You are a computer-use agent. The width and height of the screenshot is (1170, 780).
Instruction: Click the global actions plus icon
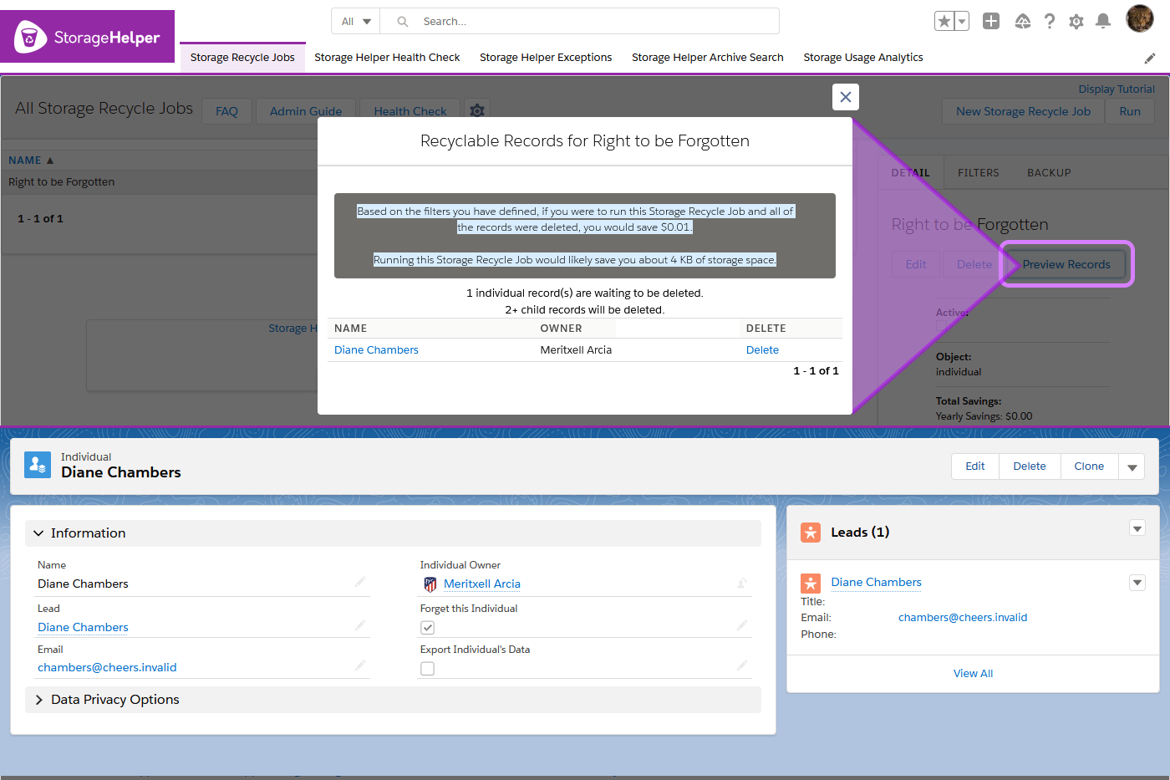(x=991, y=22)
